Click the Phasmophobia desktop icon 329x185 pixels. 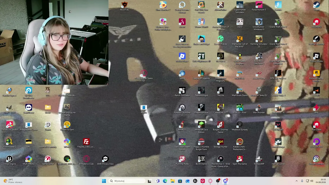[201, 109]
